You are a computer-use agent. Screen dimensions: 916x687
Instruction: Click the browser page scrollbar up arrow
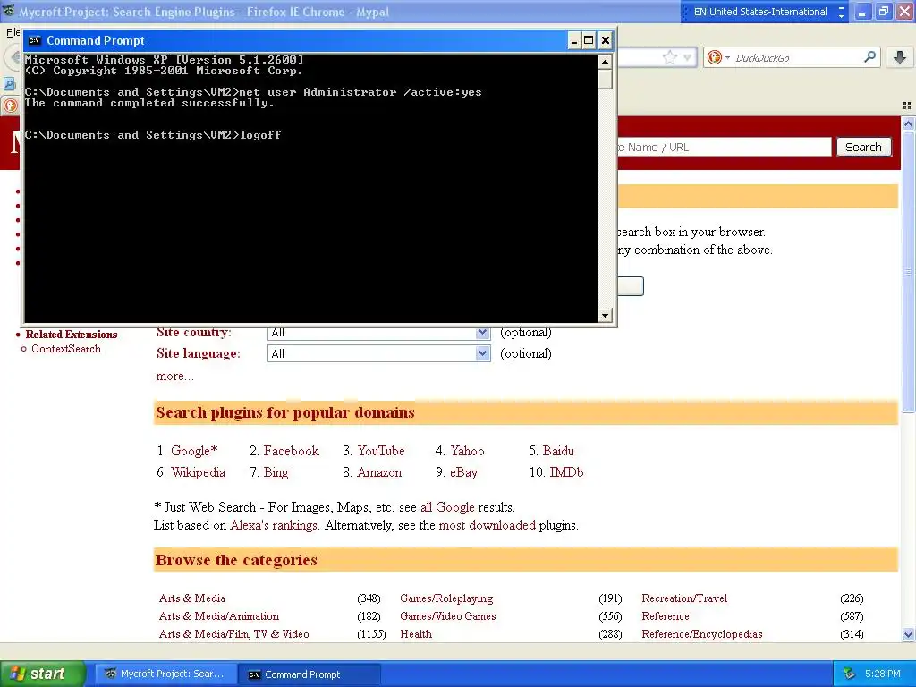tap(908, 123)
